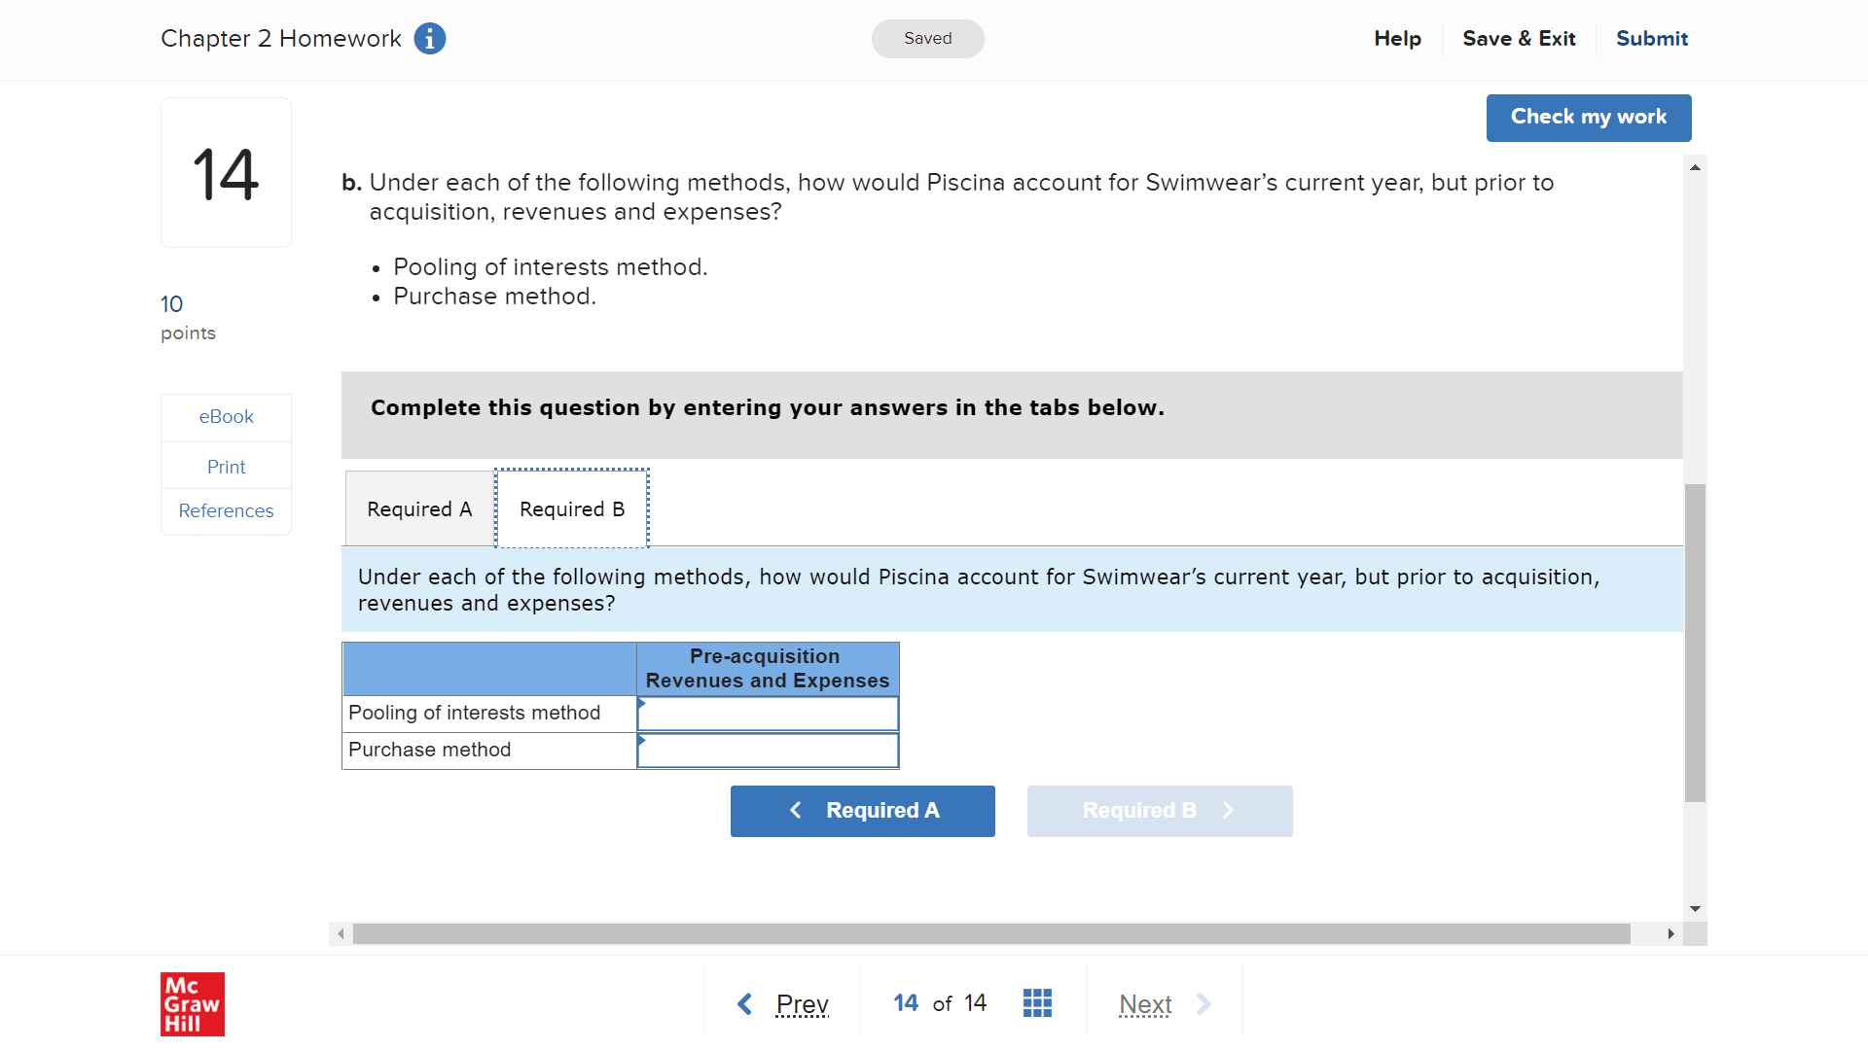Open the eBook link

coord(226,417)
